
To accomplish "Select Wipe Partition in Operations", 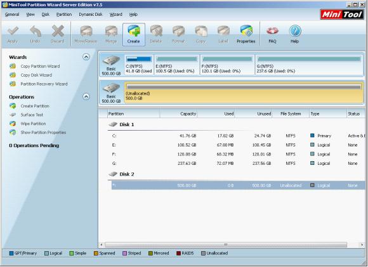I will pyautogui.click(x=33, y=124).
